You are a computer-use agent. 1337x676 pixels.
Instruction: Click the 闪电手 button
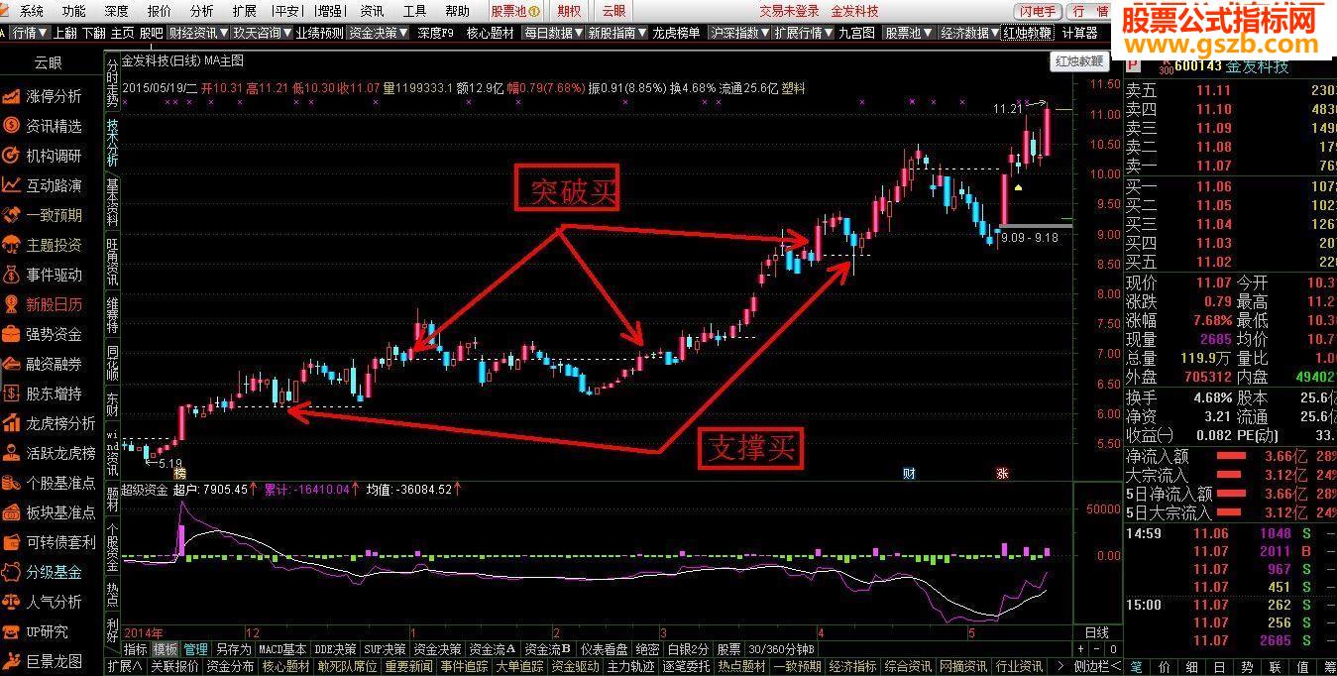[x=1039, y=11]
